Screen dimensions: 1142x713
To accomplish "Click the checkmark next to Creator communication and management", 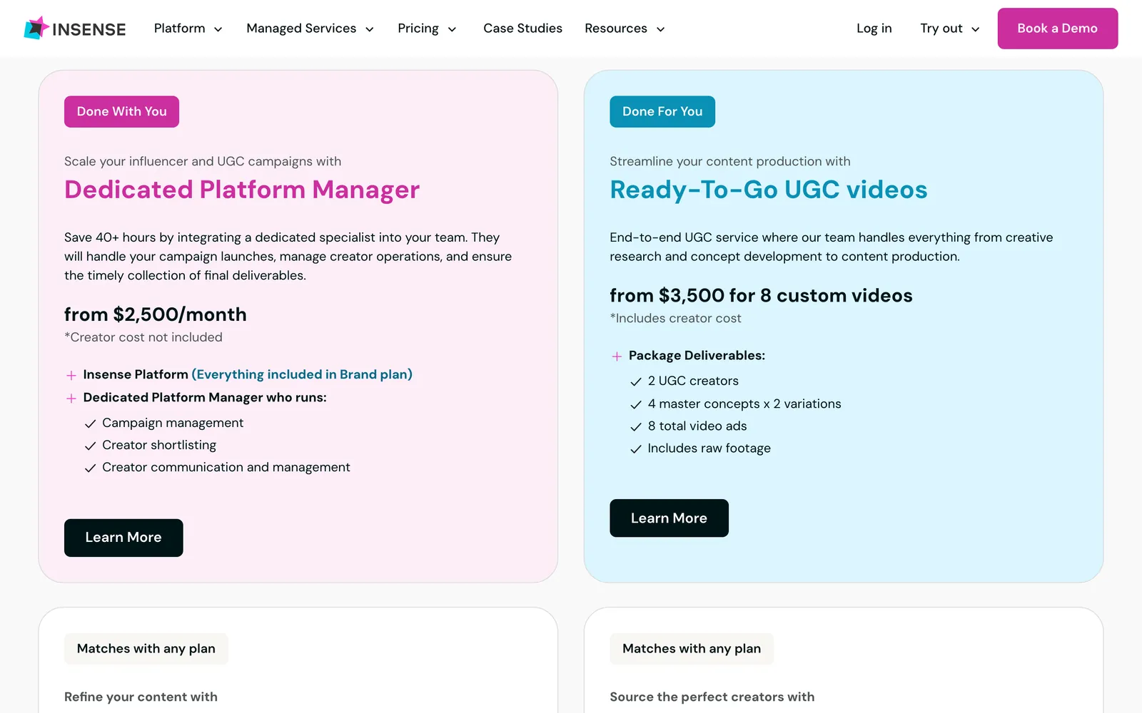I will 90,468.
